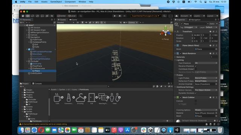
Task: Expand the Exit sprite sub-assets arrow
Action: (x=96, y=97)
